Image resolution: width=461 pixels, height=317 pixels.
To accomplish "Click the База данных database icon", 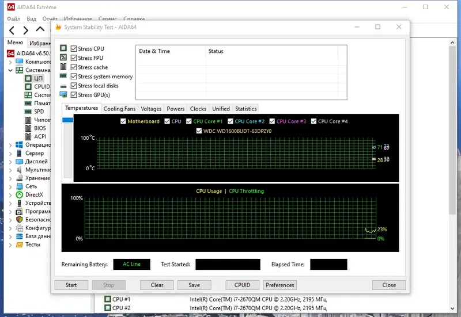I will (20, 236).
